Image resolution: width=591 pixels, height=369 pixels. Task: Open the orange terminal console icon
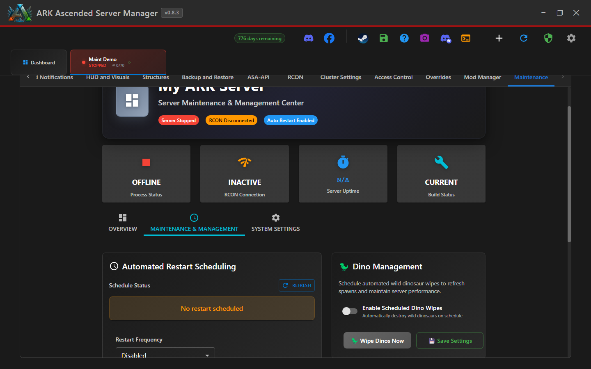(466, 38)
